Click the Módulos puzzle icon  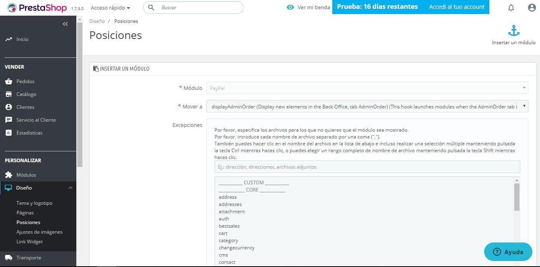(x=8, y=175)
